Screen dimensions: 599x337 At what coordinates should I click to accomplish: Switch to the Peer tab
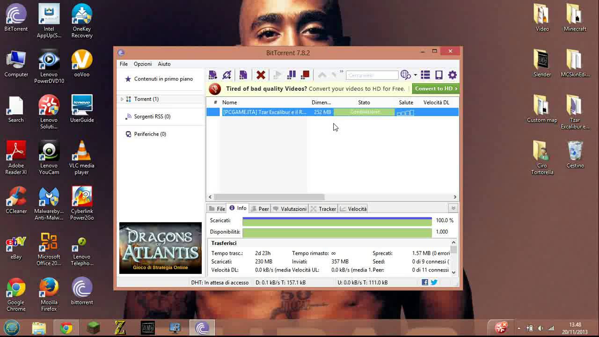[x=260, y=209]
